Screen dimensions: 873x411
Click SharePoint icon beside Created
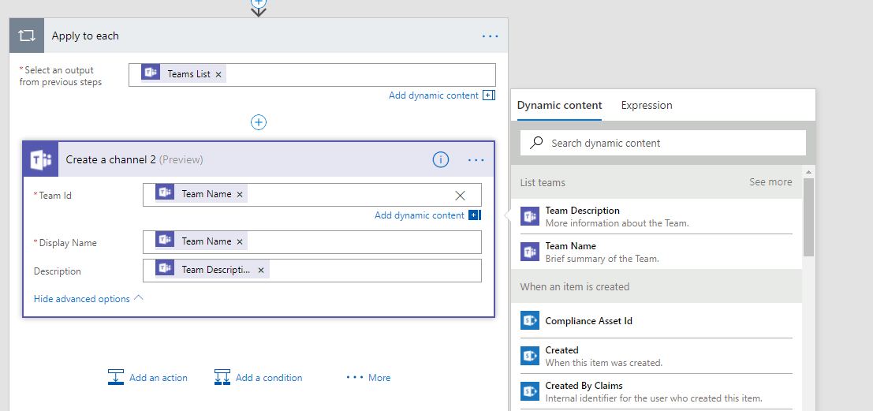pos(529,355)
